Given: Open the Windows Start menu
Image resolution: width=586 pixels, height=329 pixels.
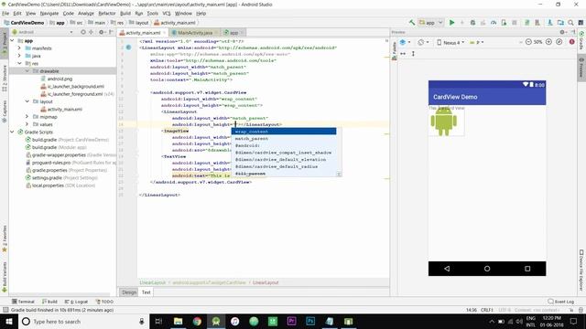Looking at the screenshot, I should [9, 321].
